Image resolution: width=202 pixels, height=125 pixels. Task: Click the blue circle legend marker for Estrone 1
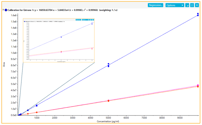6,10
